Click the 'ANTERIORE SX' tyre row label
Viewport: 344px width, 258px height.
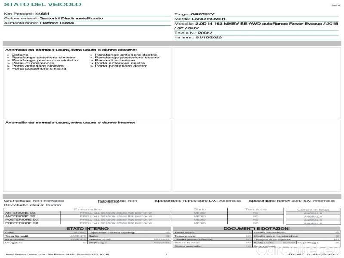pyautogui.click(x=20, y=216)
